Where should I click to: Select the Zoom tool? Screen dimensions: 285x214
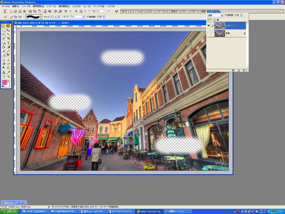coord(8,76)
